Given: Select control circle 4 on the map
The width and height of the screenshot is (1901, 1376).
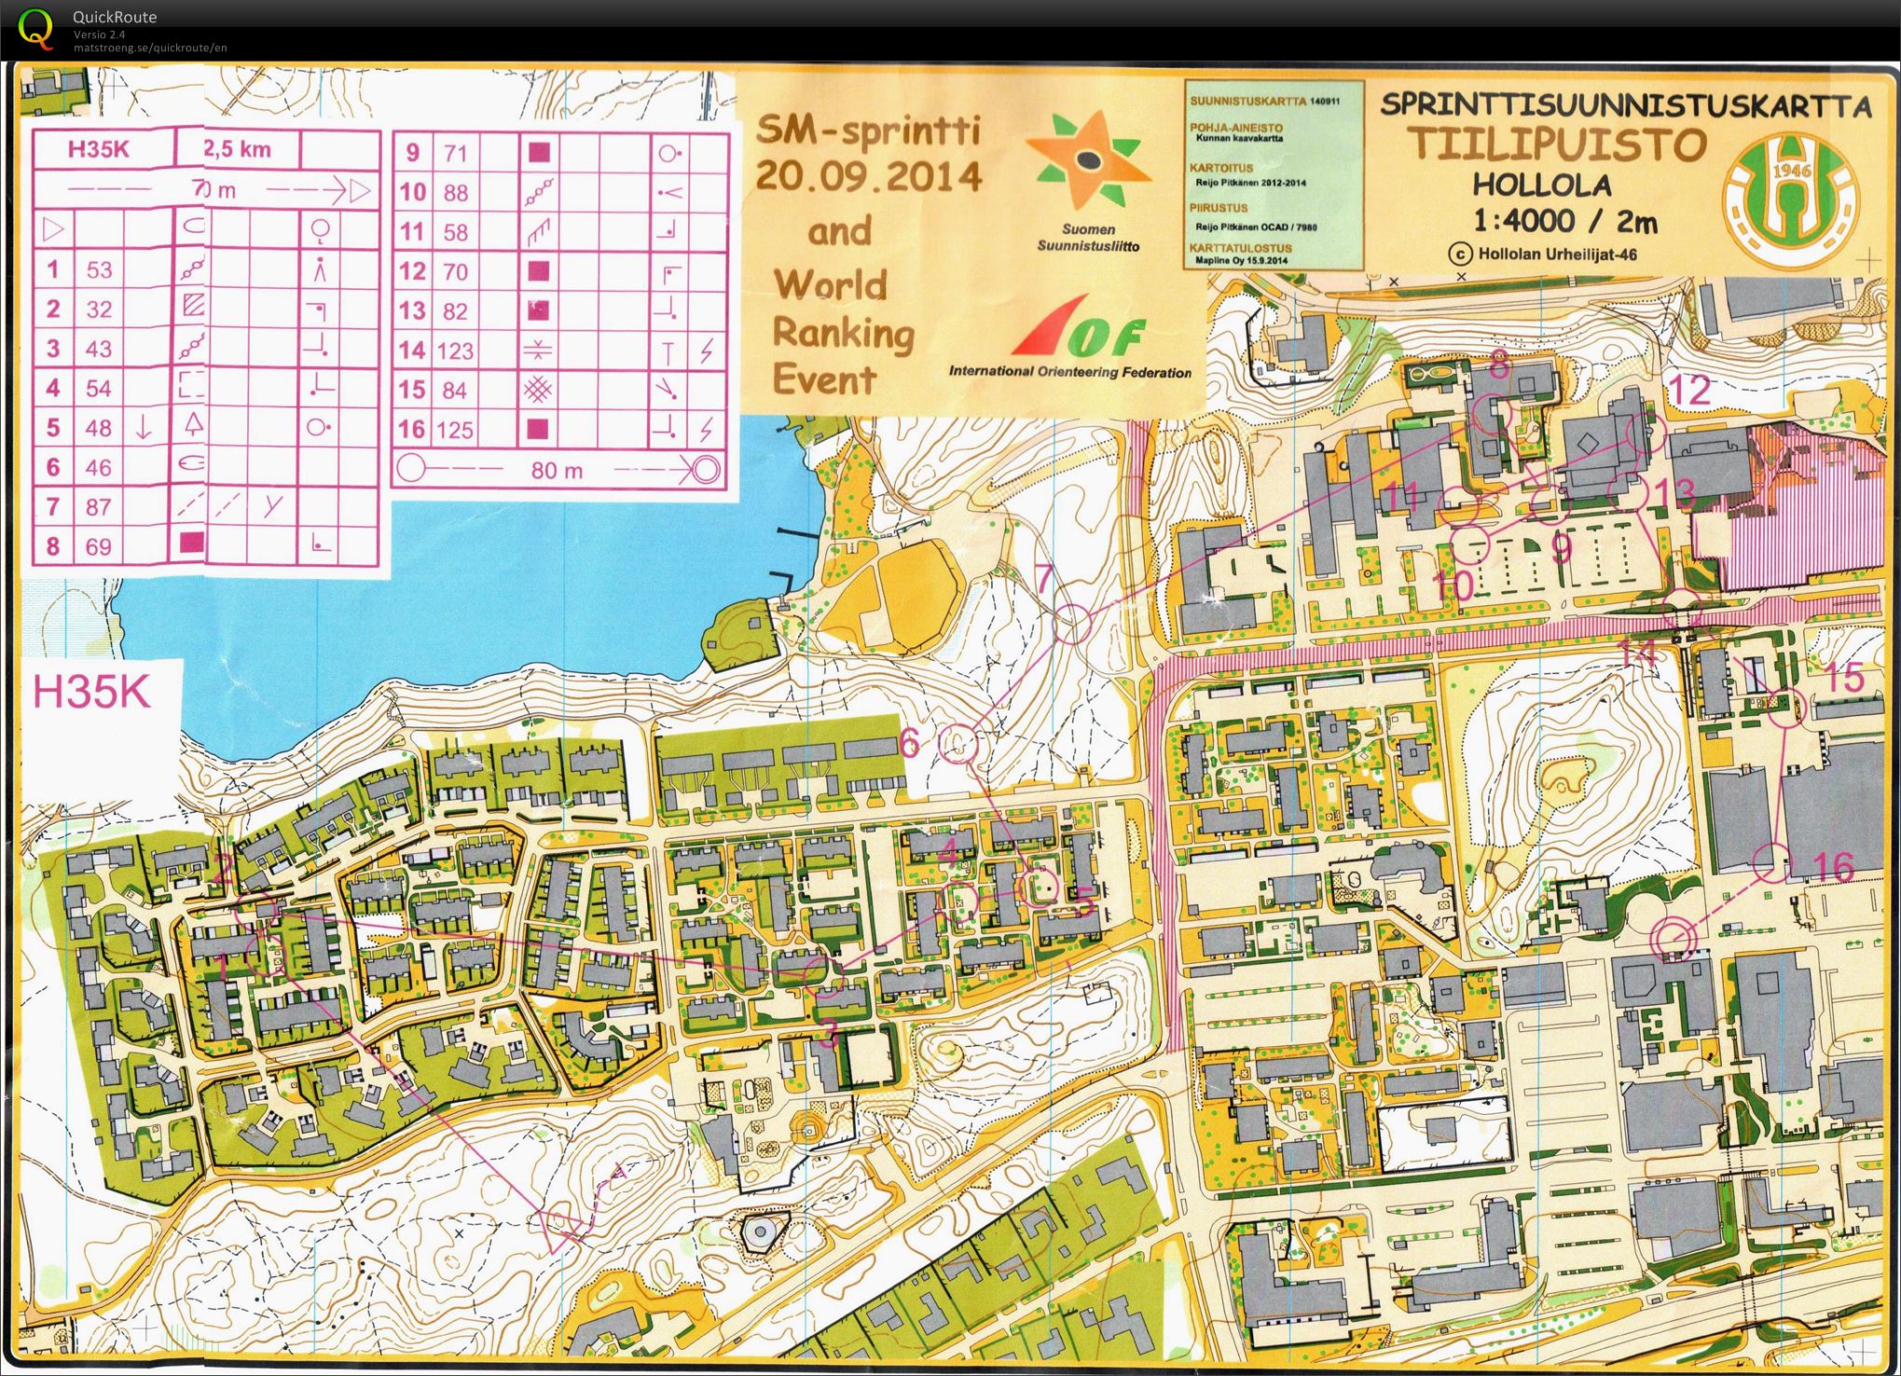Looking at the screenshot, I should pos(957,901).
